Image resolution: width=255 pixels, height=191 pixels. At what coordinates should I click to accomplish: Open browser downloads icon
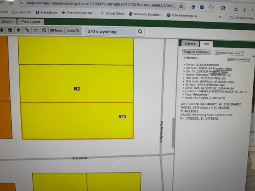(236, 8)
